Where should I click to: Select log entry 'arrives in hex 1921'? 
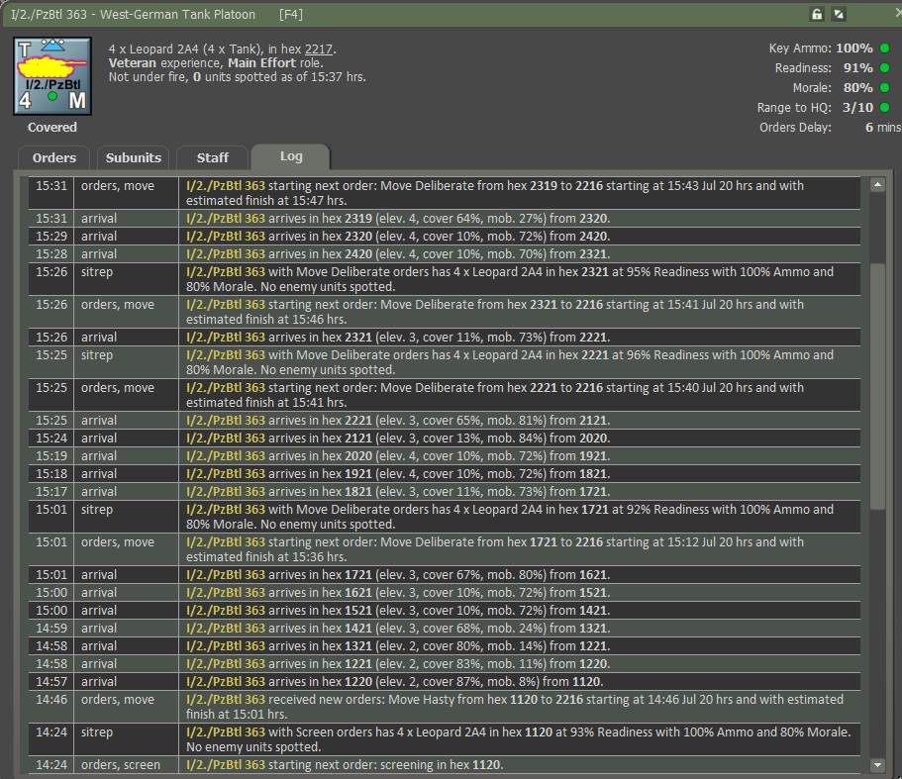[445, 474]
